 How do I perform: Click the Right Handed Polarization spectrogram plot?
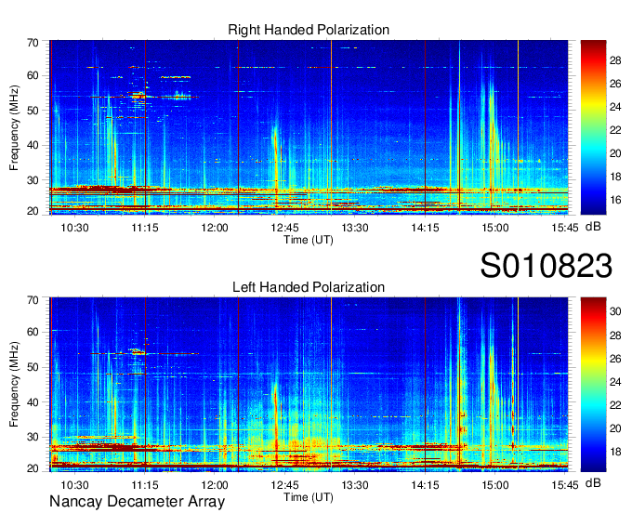pyautogui.click(x=309, y=127)
